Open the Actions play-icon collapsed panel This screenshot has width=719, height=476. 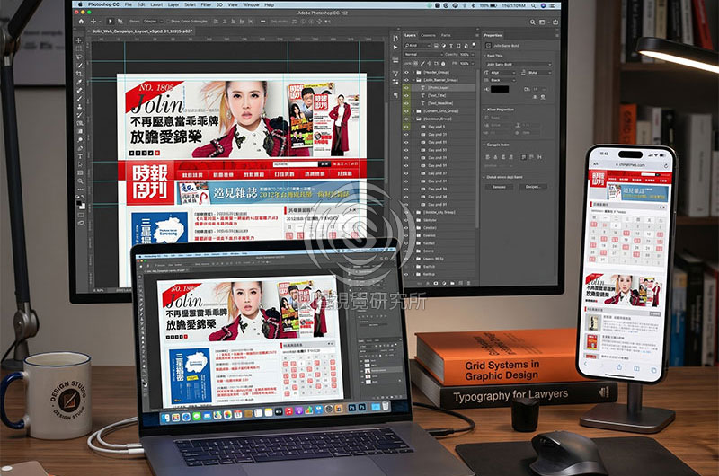click(395, 48)
